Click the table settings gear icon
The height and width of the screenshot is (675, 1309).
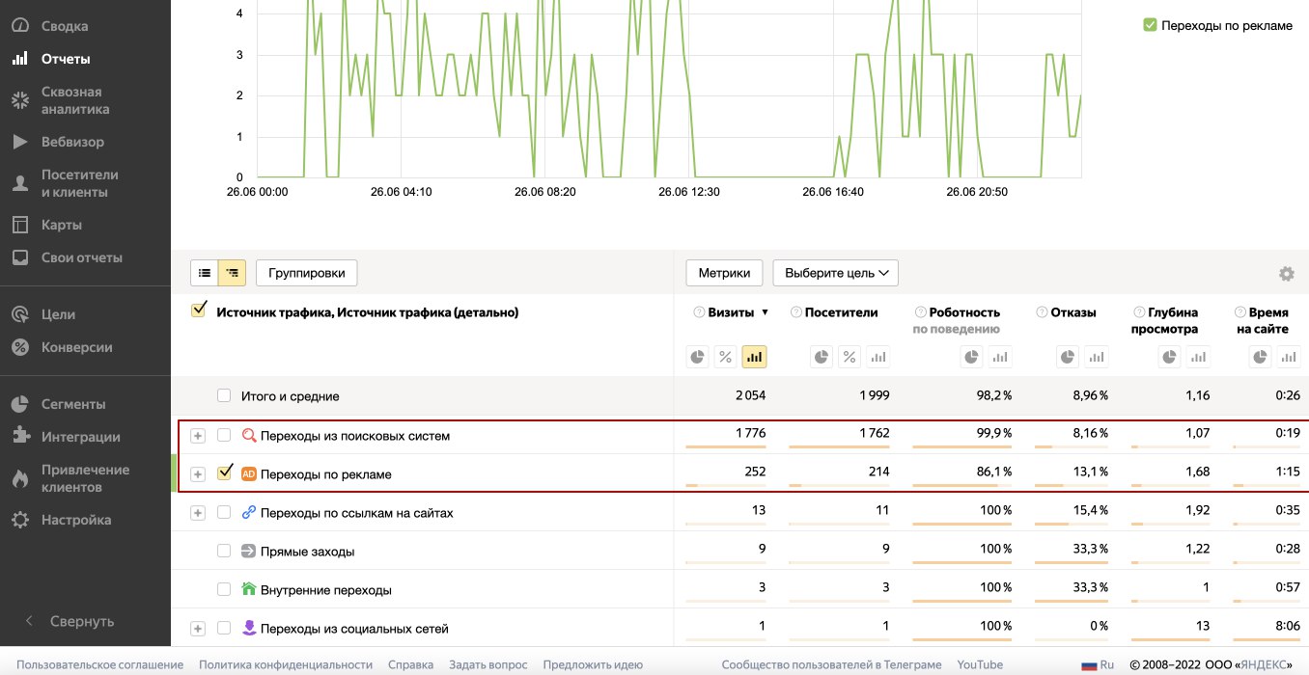(x=1286, y=274)
